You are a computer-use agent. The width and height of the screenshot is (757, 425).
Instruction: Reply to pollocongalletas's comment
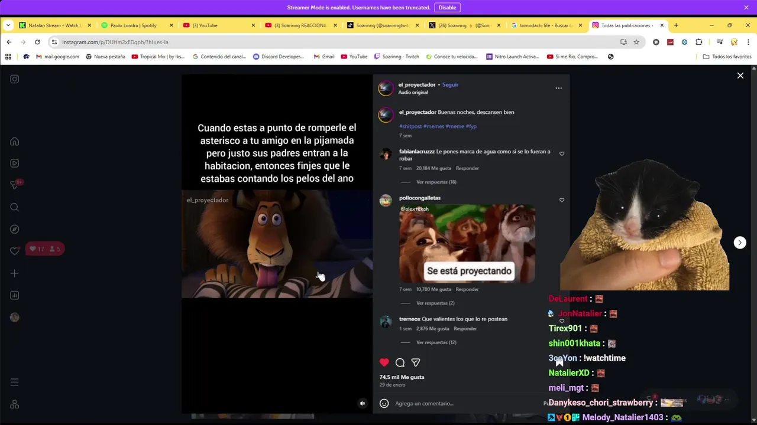pos(467,289)
